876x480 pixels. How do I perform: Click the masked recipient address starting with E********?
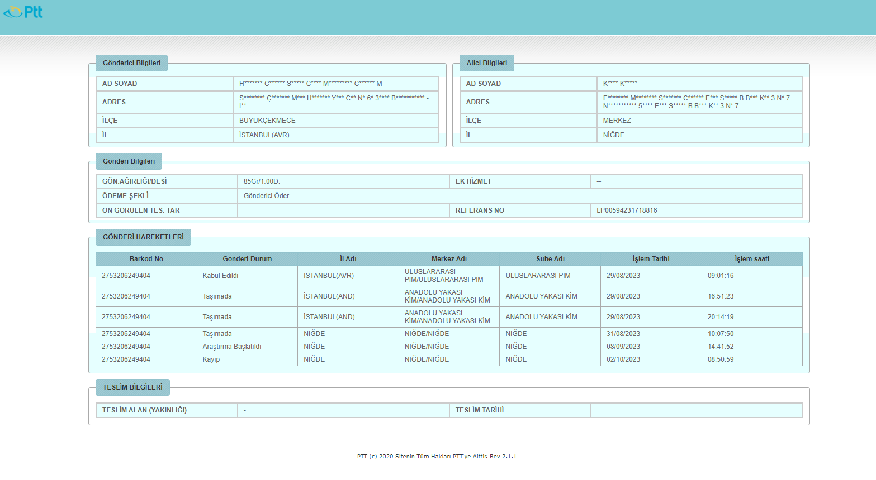point(697,102)
